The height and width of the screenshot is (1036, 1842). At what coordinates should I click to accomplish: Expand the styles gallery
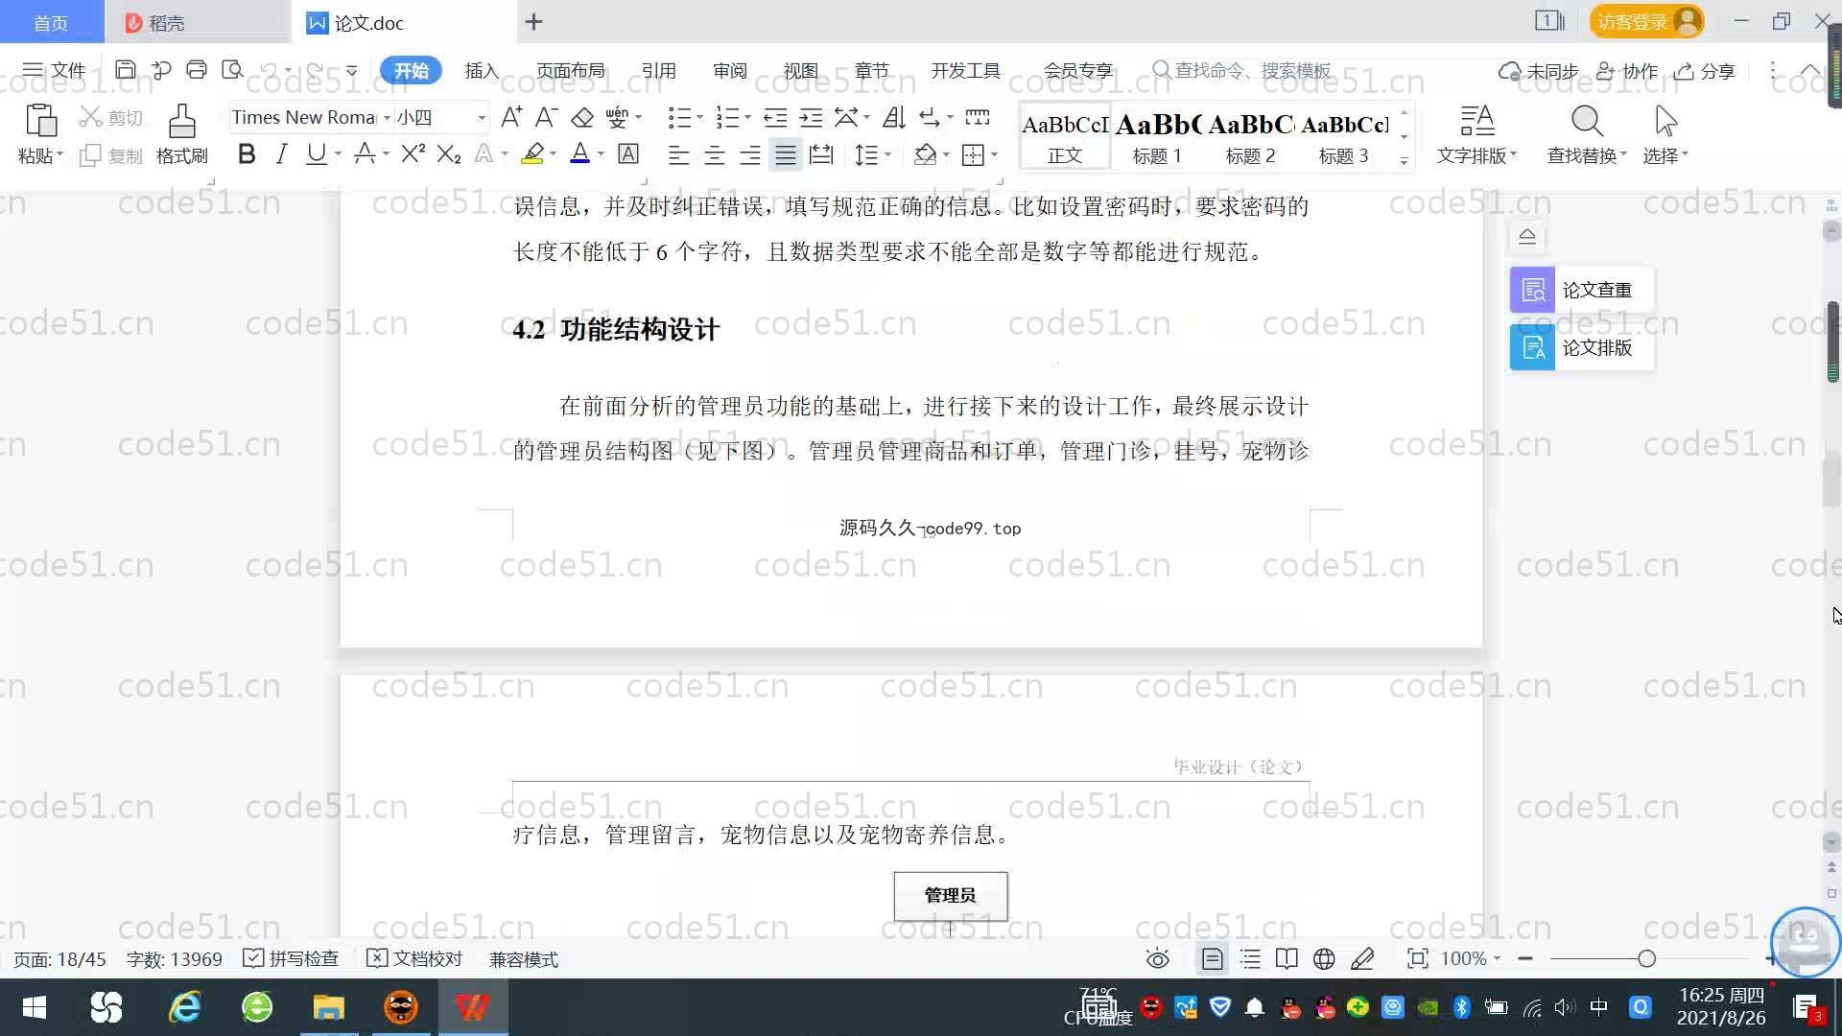pos(1404,161)
